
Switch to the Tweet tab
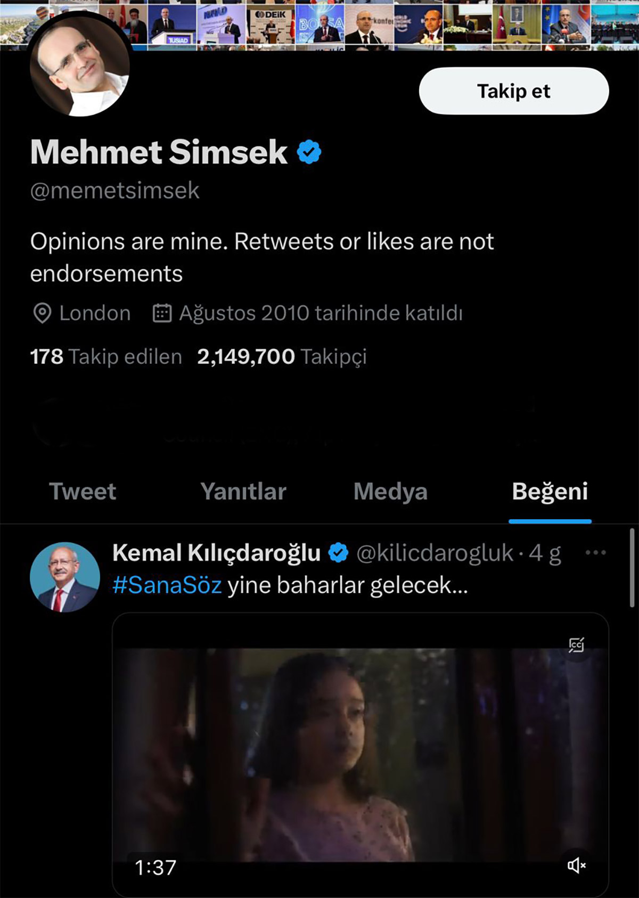tap(83, 492)
